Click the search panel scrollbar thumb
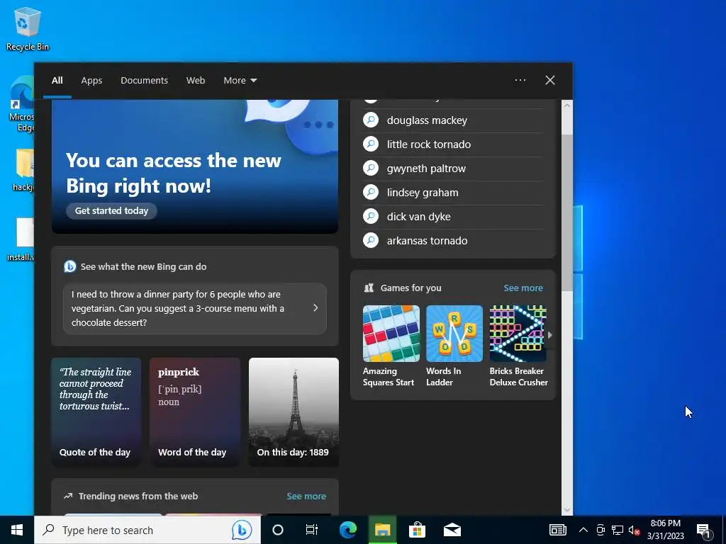This screenshot has height=544, width=726. [x=567, y=212]
